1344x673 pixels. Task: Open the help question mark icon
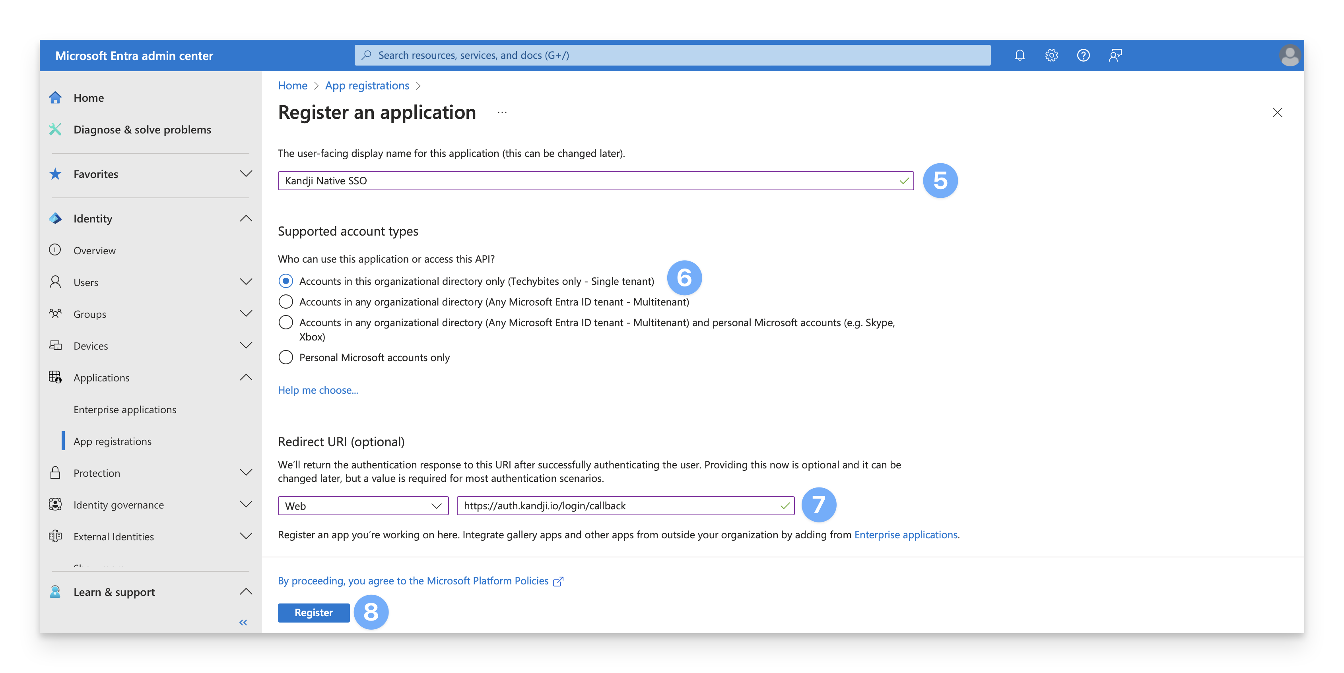1083,55
